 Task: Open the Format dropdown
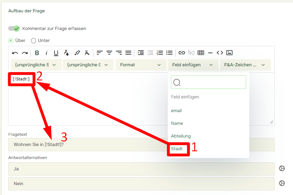pos(141,65)
